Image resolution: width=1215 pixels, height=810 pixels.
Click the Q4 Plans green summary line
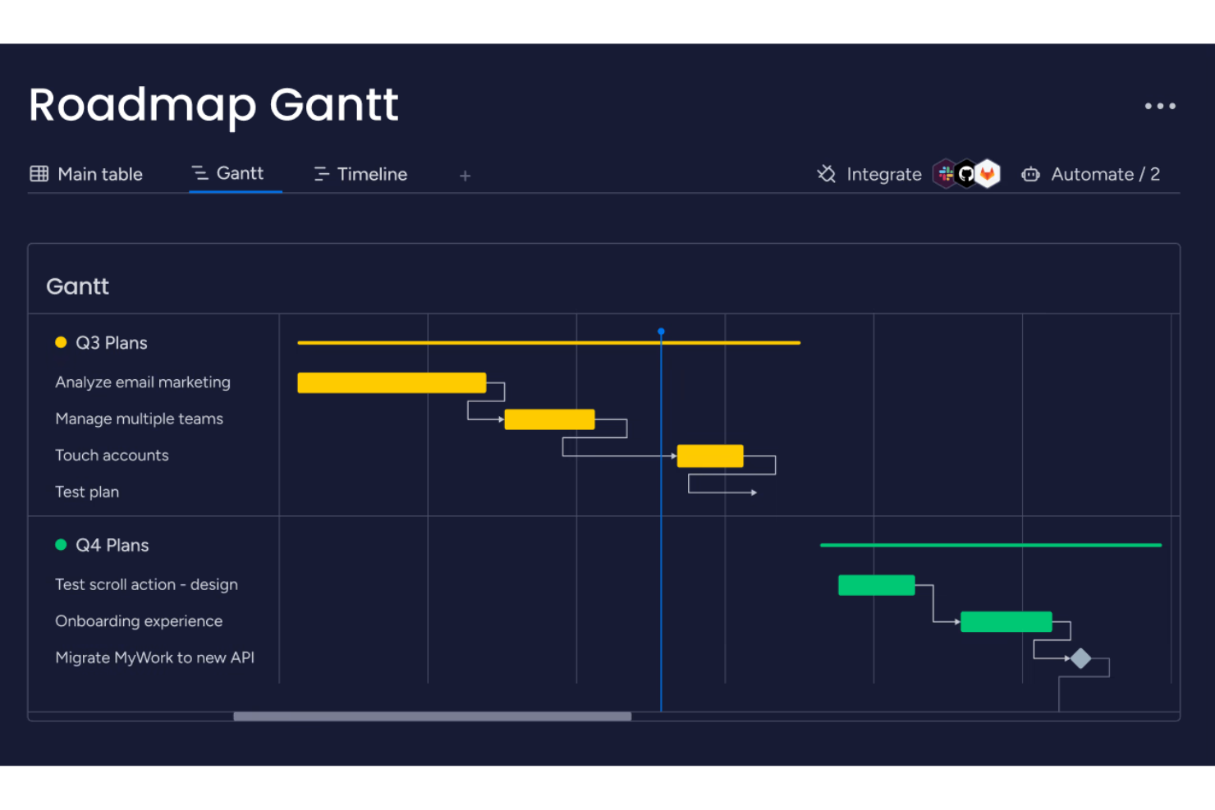pyautogui.click(x=991, y=545)
